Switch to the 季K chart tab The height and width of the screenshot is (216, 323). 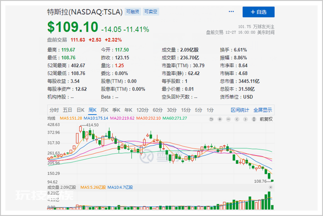117,110
